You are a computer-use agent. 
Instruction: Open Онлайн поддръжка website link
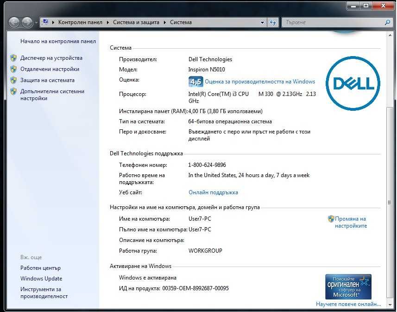[213, 192]
